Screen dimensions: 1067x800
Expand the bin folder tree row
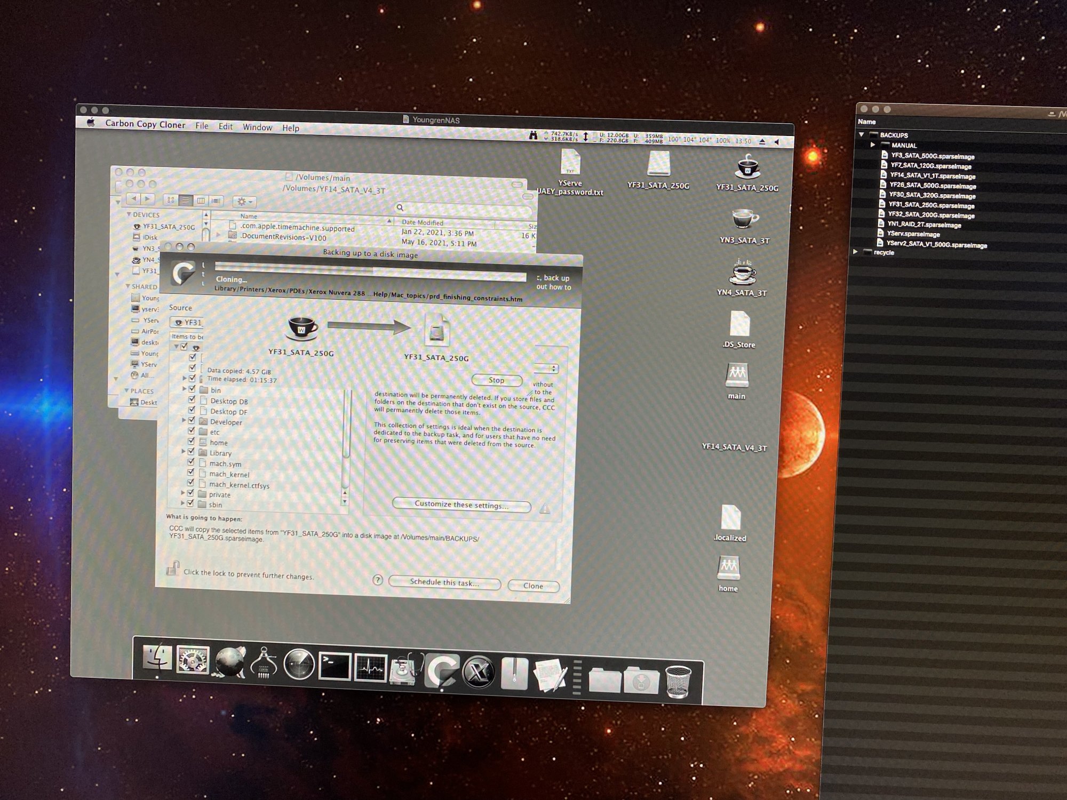(x=185, y=389)
